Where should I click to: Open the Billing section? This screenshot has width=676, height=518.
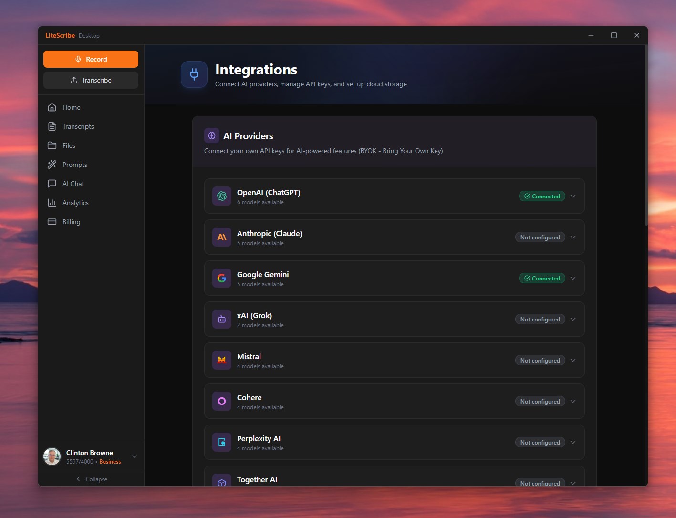click(91, 222)
